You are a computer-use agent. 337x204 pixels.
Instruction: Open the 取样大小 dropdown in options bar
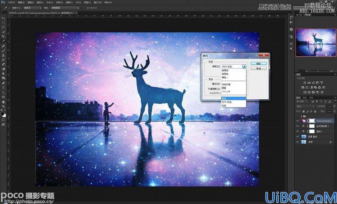[x=32, y=8]
